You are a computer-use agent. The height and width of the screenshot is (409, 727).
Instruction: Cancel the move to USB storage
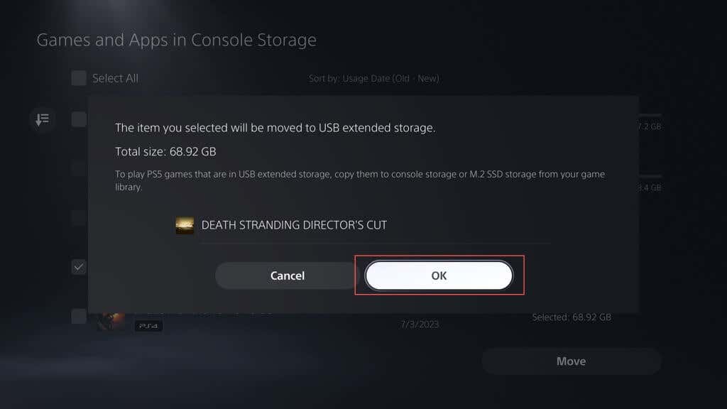287,276
